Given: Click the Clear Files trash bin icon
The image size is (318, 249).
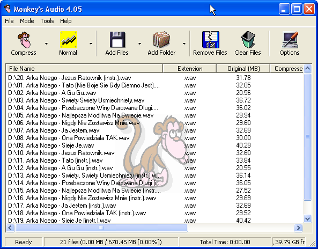Looking at the screenshot, I should 248,40.
